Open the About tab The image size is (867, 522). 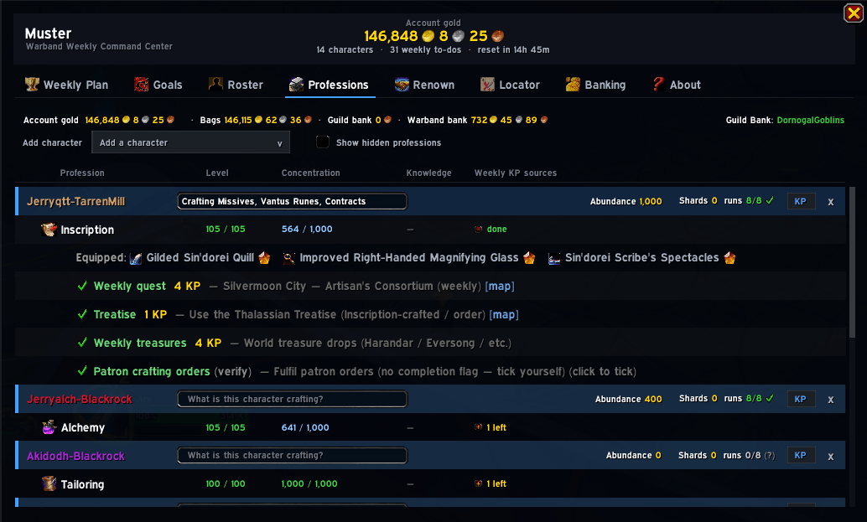point(677,85)
